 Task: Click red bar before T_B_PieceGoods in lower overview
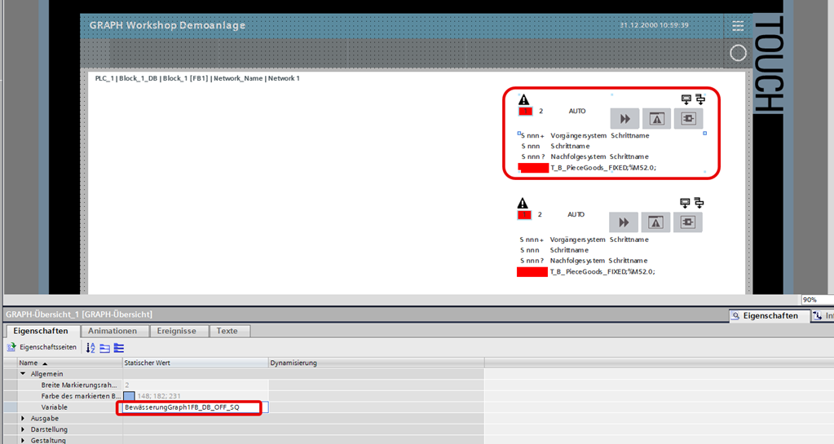tap(532, 272)
